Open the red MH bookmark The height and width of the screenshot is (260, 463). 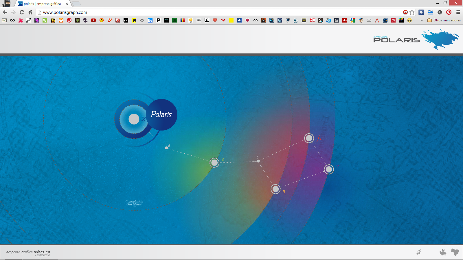click(x=312, y=20)
